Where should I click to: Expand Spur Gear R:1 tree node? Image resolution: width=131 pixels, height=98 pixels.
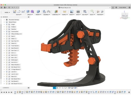4,41
